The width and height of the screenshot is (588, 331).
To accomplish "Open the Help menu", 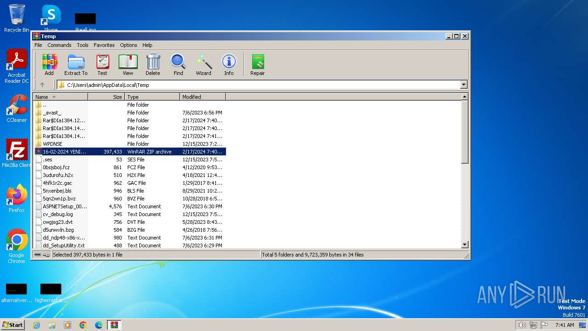I will coord(147,45).
